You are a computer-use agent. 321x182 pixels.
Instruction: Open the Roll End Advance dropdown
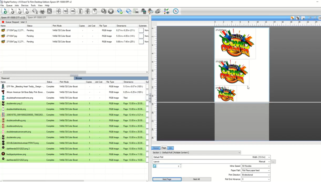tap(256, 179)
